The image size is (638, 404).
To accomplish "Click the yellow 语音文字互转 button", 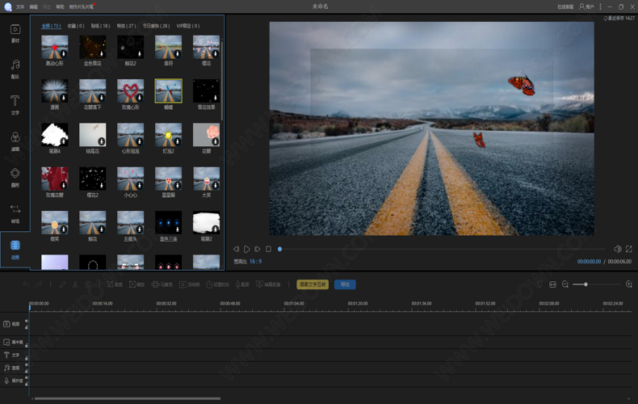I will click(x=312, y=284).
